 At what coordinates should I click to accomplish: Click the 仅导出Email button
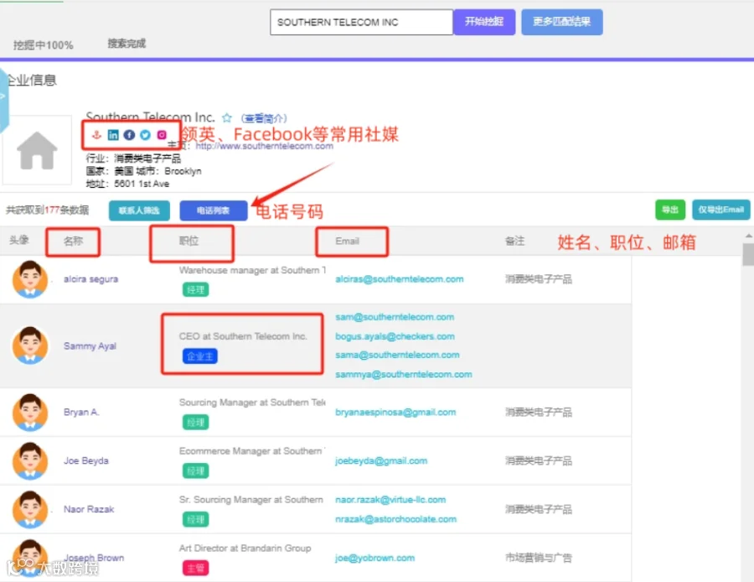click(x=720, y=210)
